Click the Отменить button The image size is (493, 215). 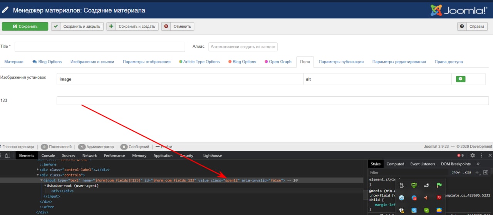point(178,27)
